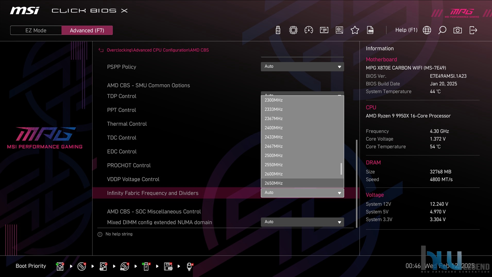Select USB hard disk boot icon
The width and height of the screenshot is (492, 277).
coord(103,266)
